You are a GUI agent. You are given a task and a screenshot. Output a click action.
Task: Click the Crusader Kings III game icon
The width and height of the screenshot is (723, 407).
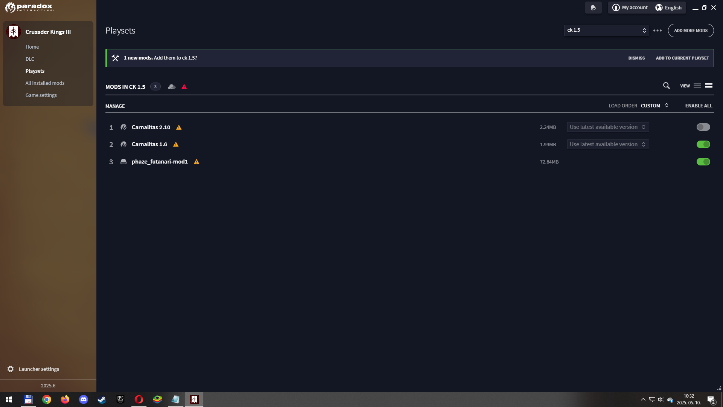click(13, 32)
